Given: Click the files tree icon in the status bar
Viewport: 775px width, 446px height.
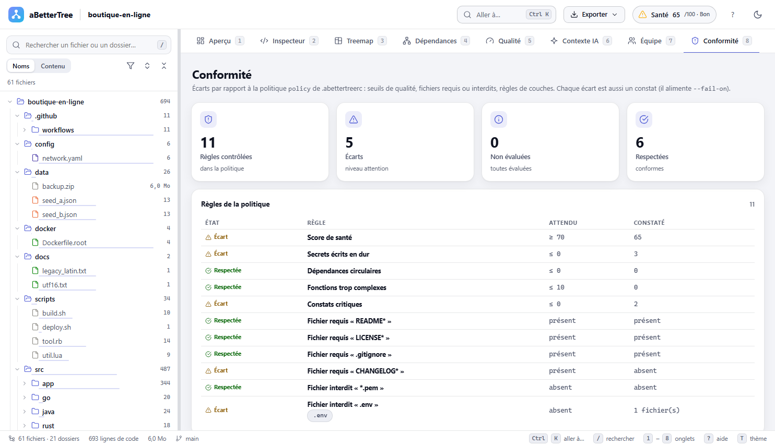Looking at the screenshot, I should point(11,439).
